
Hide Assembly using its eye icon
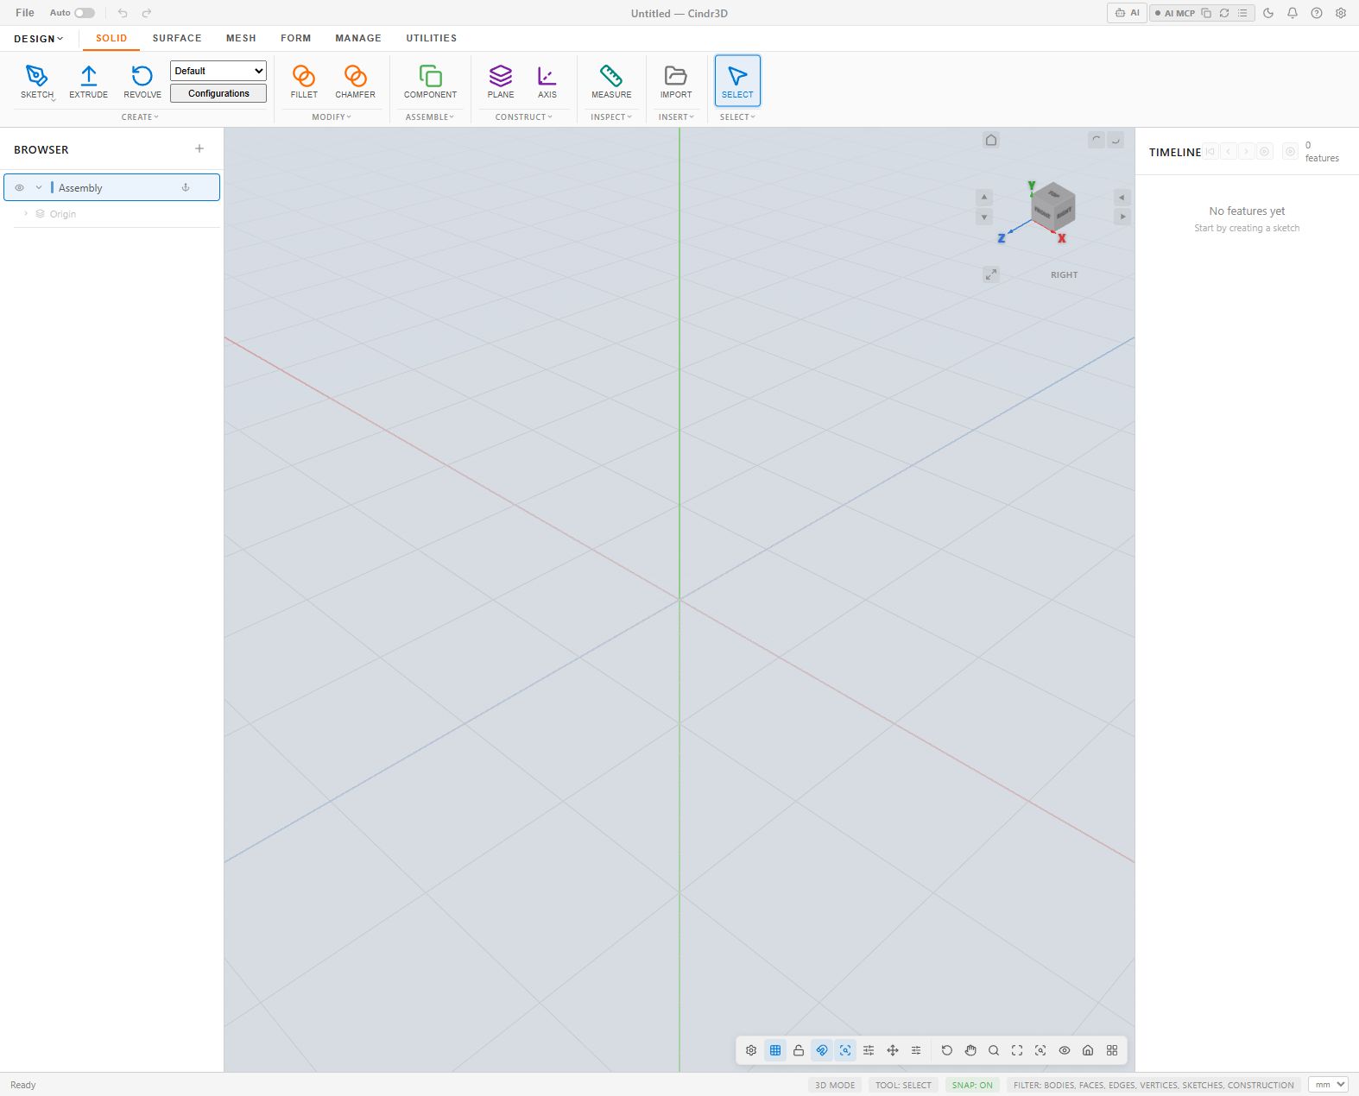[x=19, y=187]
